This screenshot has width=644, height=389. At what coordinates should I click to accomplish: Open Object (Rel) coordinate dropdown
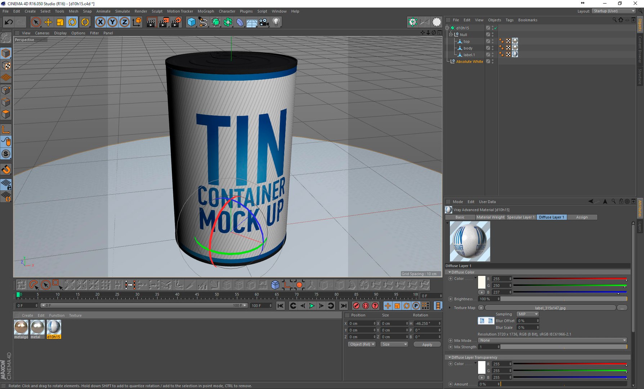[x=362, y=344]
